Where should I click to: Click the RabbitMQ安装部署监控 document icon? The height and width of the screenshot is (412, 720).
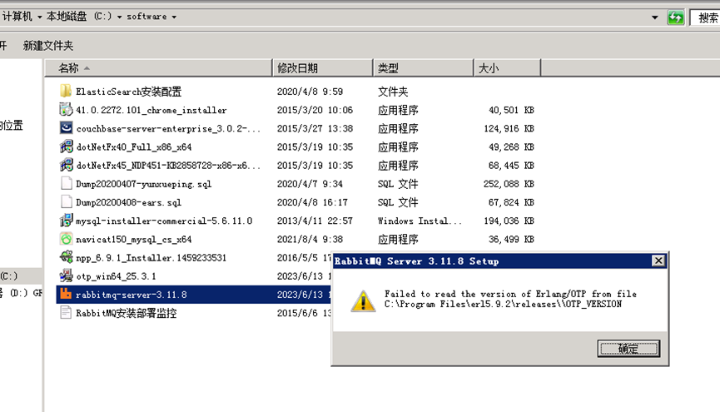click(66, 313)
